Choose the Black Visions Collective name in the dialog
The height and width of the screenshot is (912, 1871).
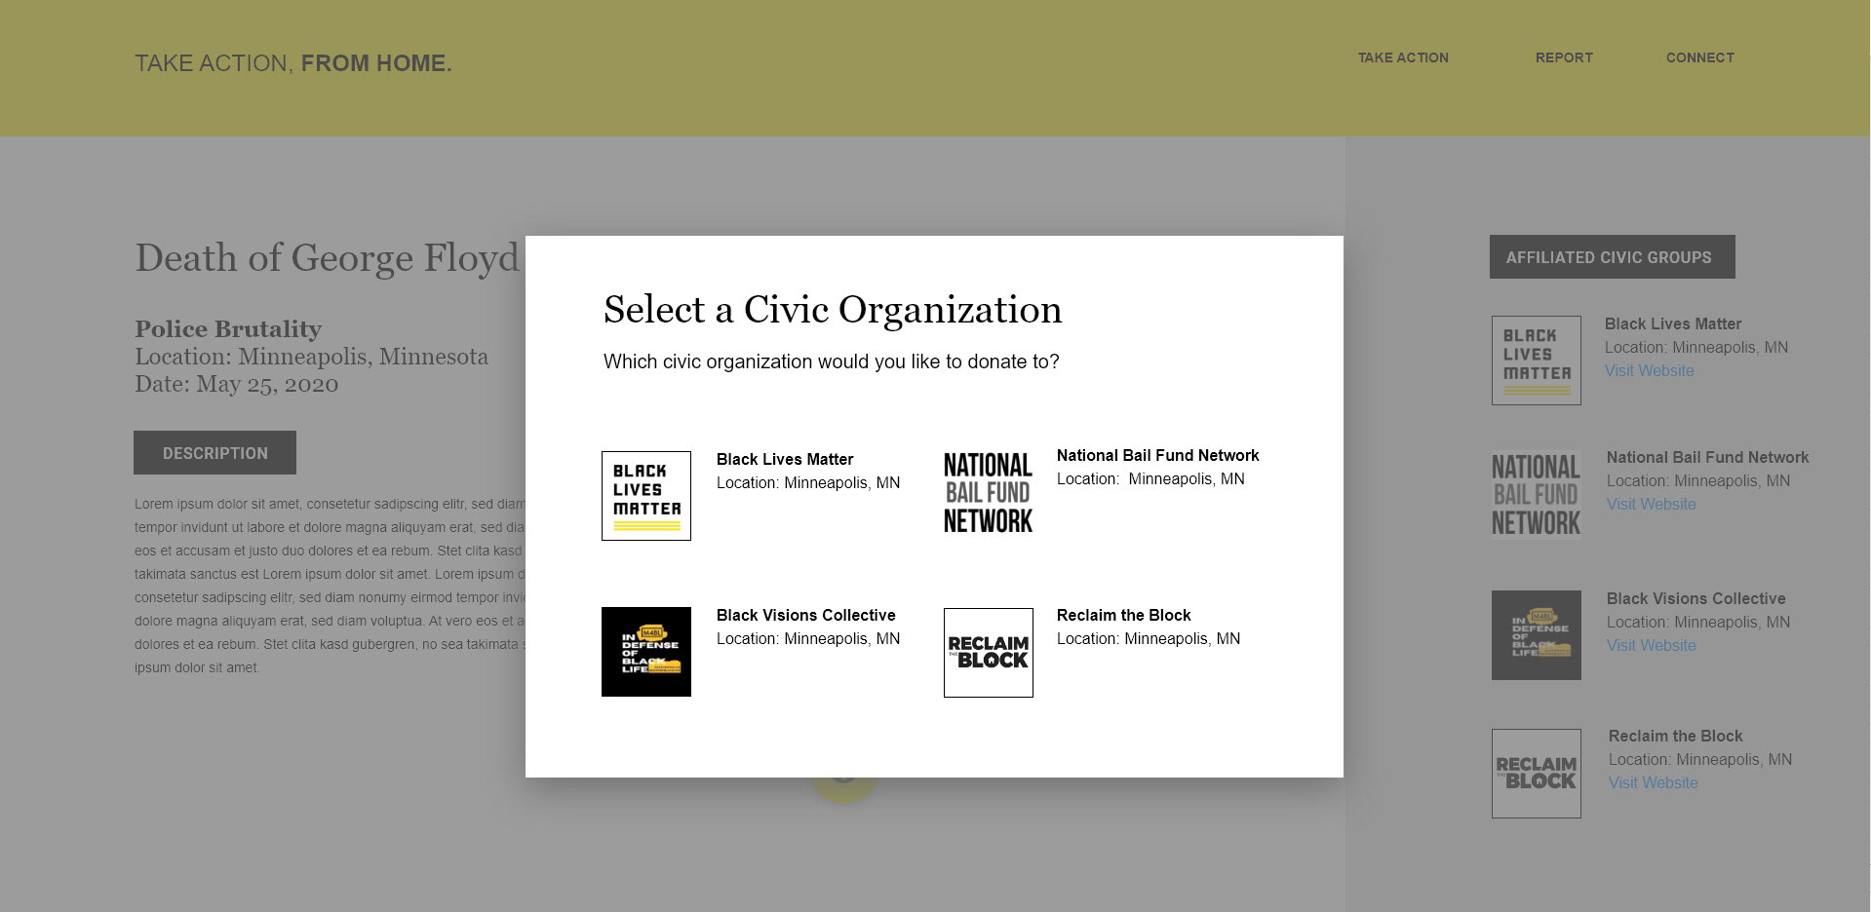coord(806,616)
